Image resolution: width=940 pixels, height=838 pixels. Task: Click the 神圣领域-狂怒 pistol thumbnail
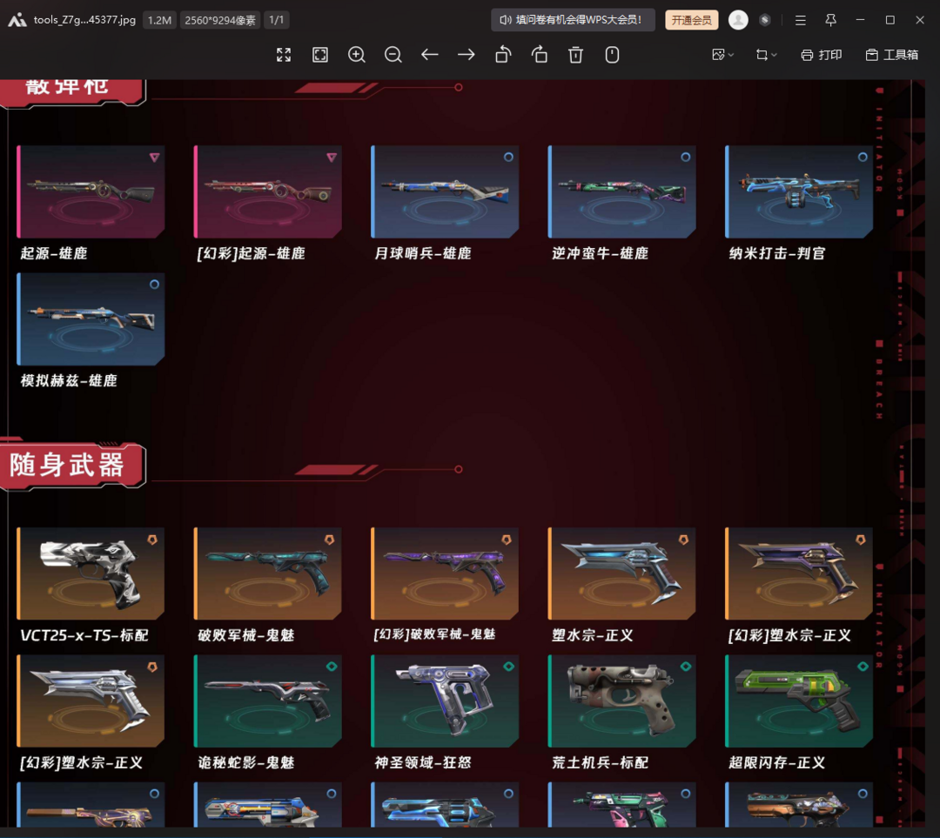[x=445, y=701]
